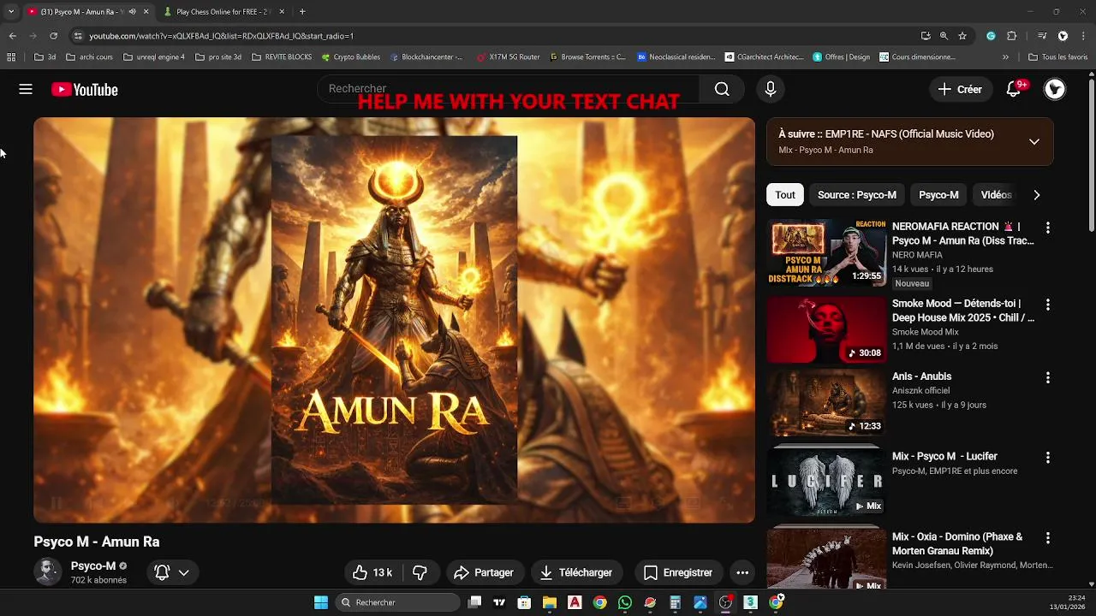Select the Vidéos filter chip
This screenshot has height=616, width=1096.
996,195
